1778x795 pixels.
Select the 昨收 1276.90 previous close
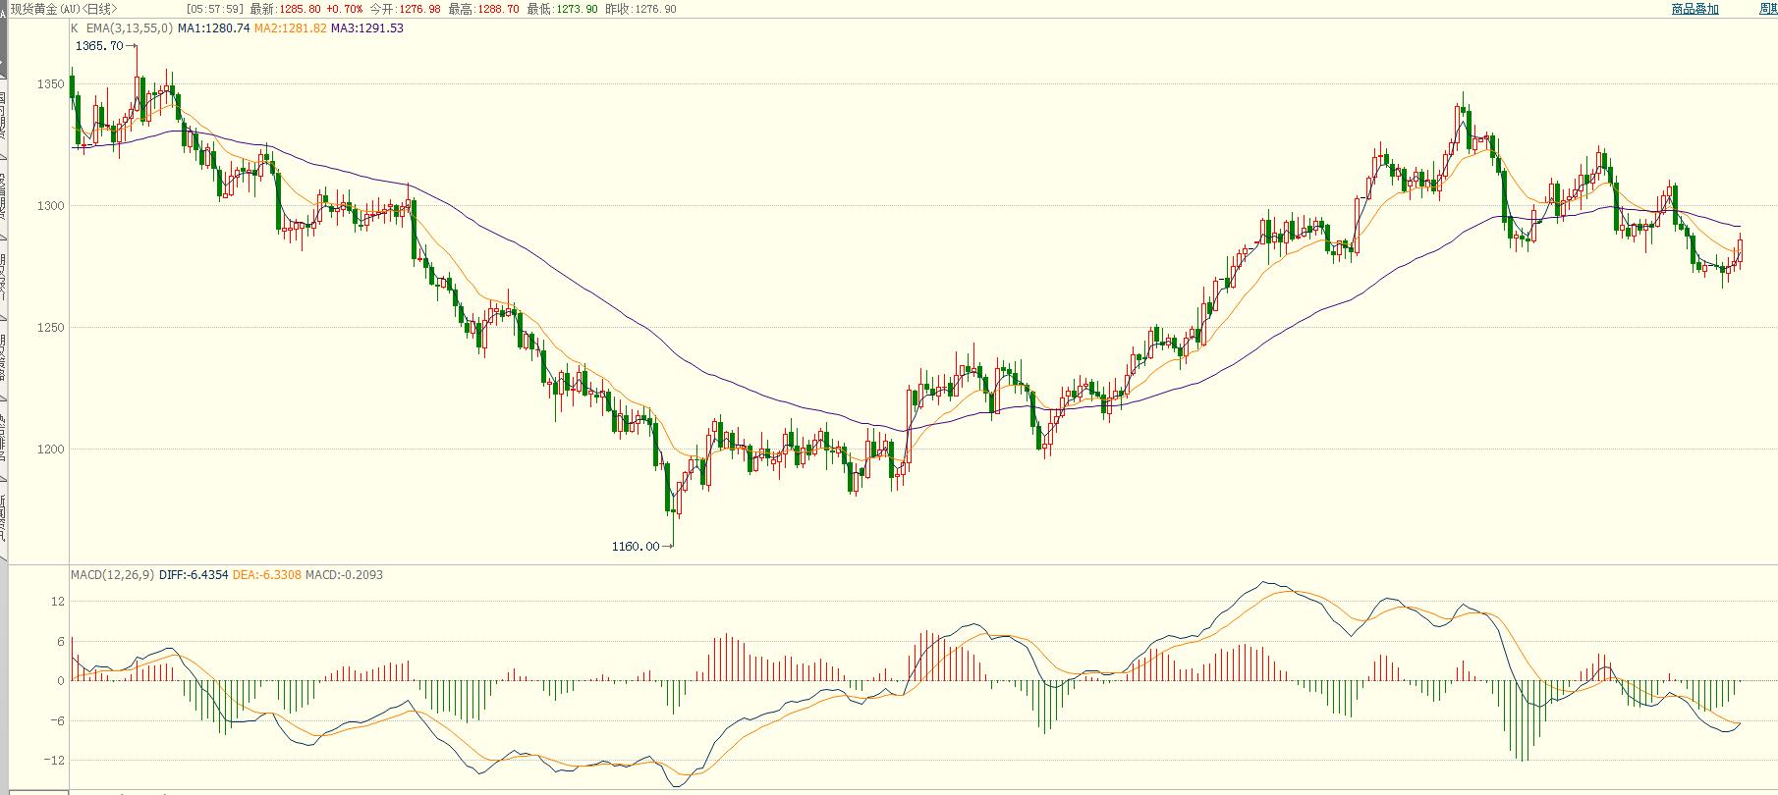point(641,9)
